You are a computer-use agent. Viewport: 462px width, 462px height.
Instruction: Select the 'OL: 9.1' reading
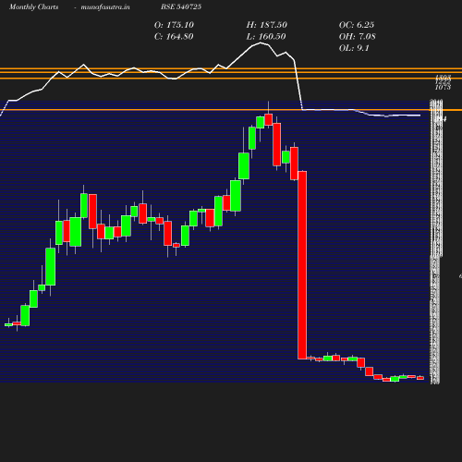pos(354,48)
